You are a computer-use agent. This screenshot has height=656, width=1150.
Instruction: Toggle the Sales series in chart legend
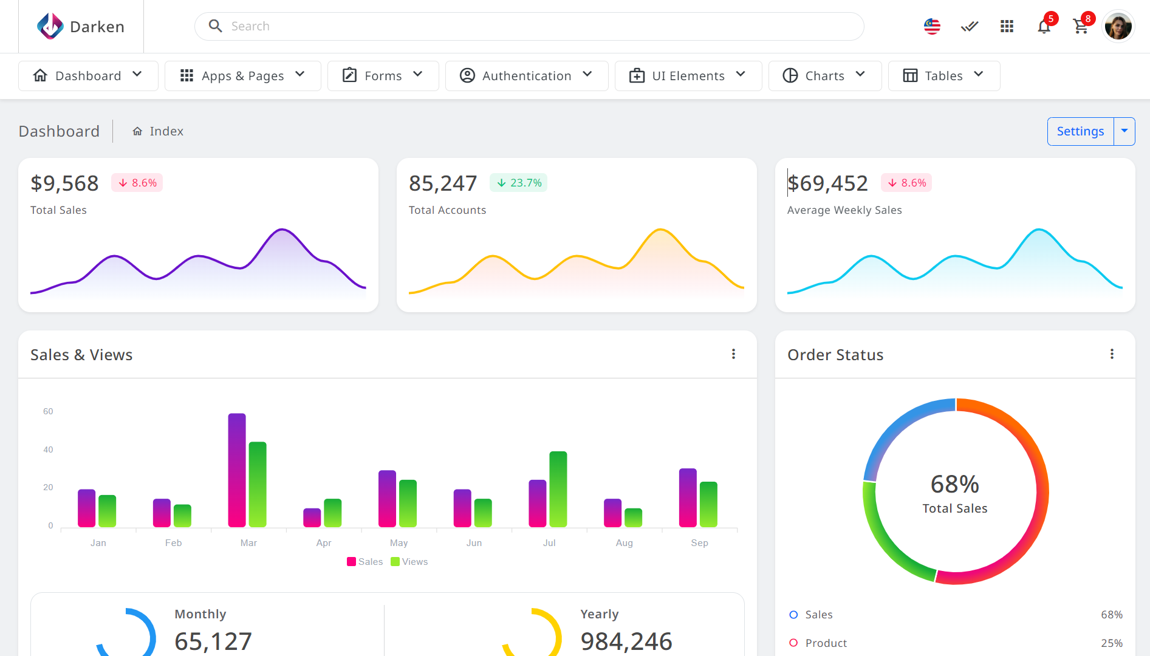(365, 562)
